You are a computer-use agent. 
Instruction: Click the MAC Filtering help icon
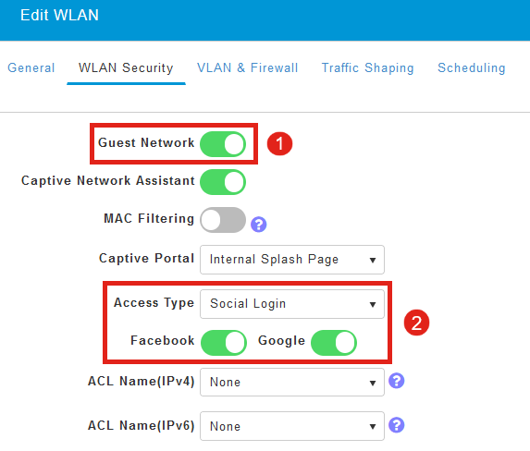pyautogui.click(x=259, y=225)
